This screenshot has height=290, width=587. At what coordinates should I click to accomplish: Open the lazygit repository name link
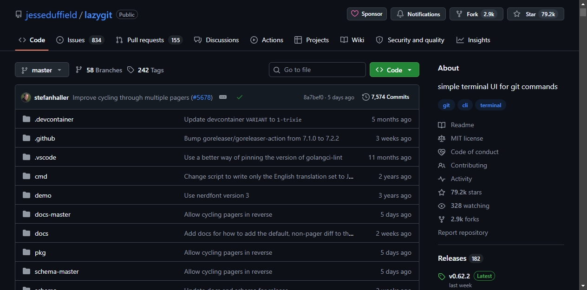[98, 15]
